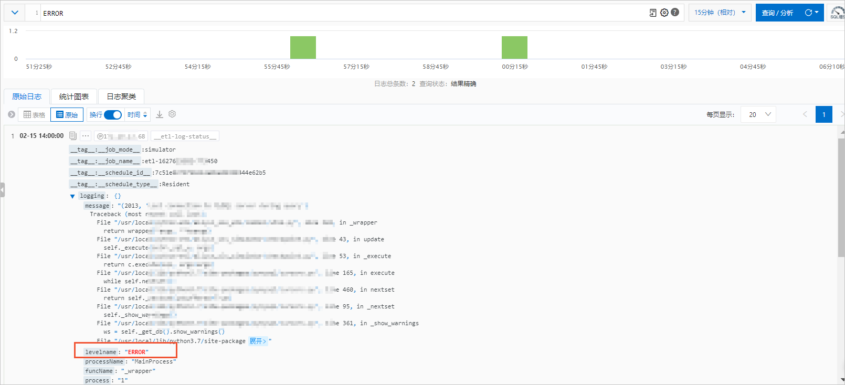The height and width of the screenshot is (385, 845).
Task: Open the refresh options dropdown arrow
Action: click(817, 13)
